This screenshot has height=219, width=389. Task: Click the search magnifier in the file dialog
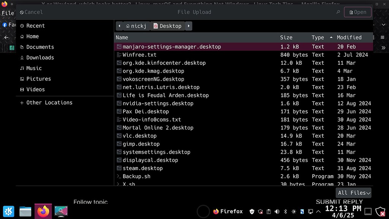click(x=337, y=12)
